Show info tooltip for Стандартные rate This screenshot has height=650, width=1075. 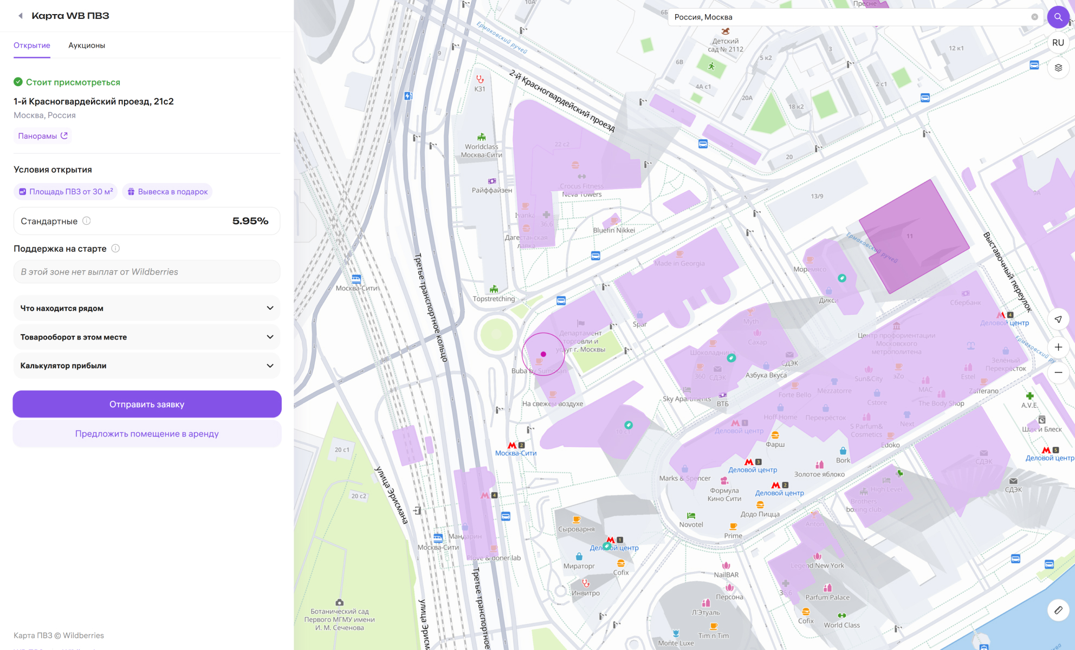point(87,221)
